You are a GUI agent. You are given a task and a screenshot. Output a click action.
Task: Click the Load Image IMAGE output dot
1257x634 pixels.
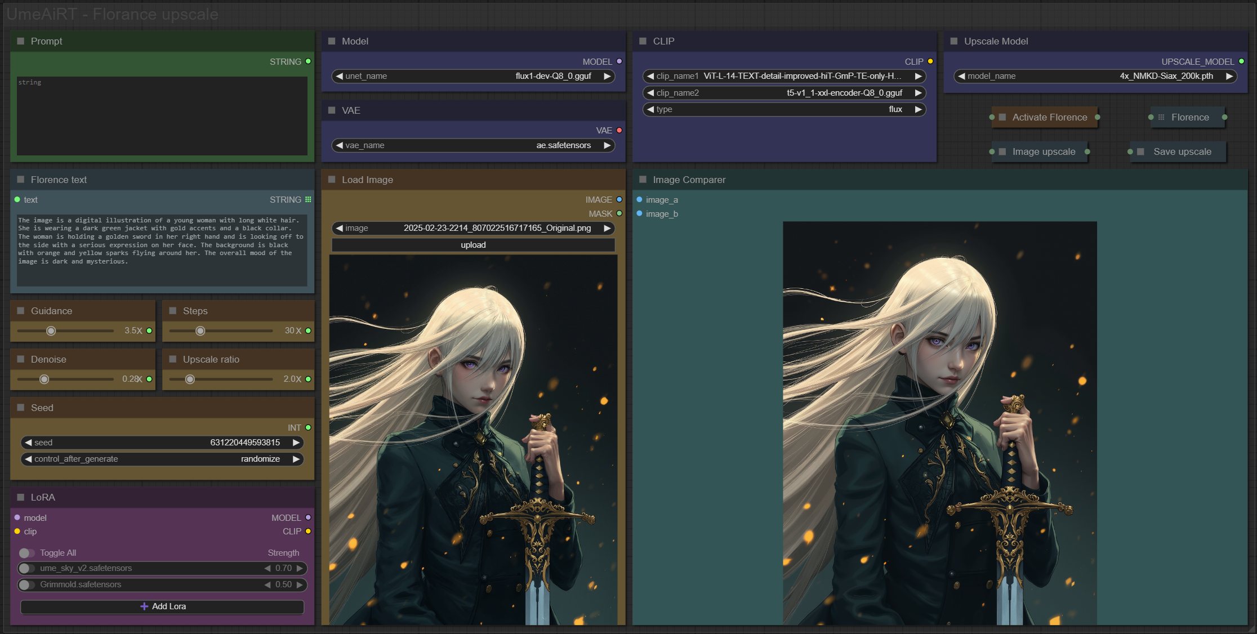pyautogui.click(x=619, y=199)
